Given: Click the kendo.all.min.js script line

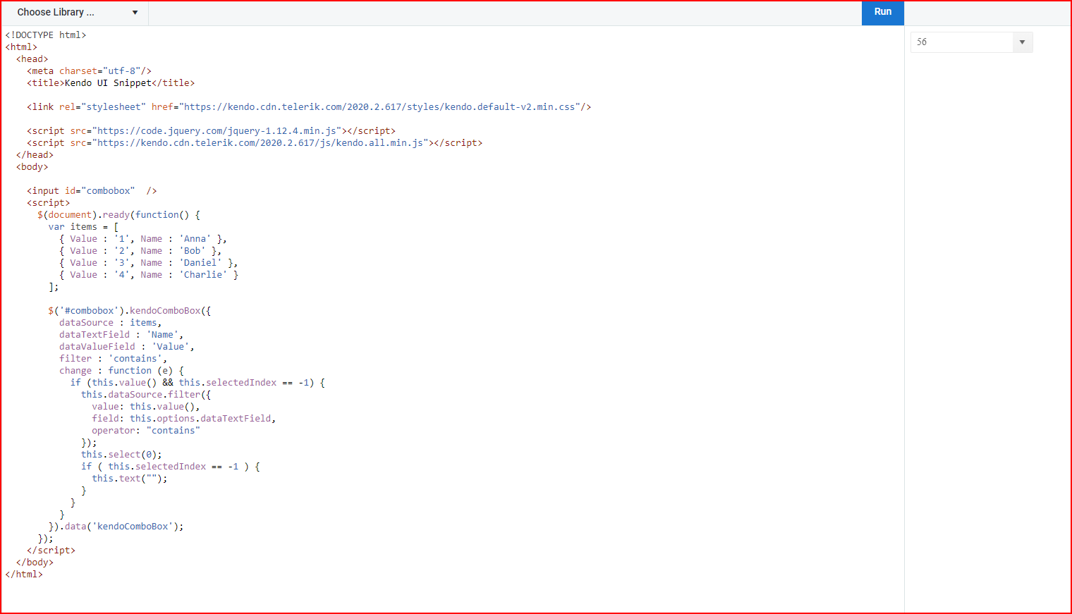Looking at the screenshot, I should (255, 143).
